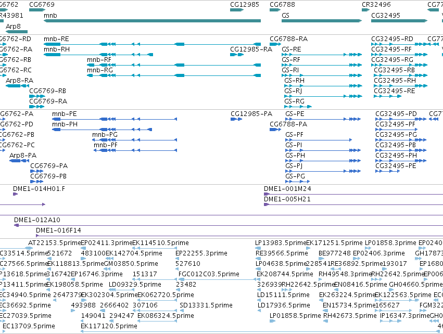Viewport: 443px width, 334px height.
Task: Click EST AT22153.5prime label
Action: tap(55, 243)
